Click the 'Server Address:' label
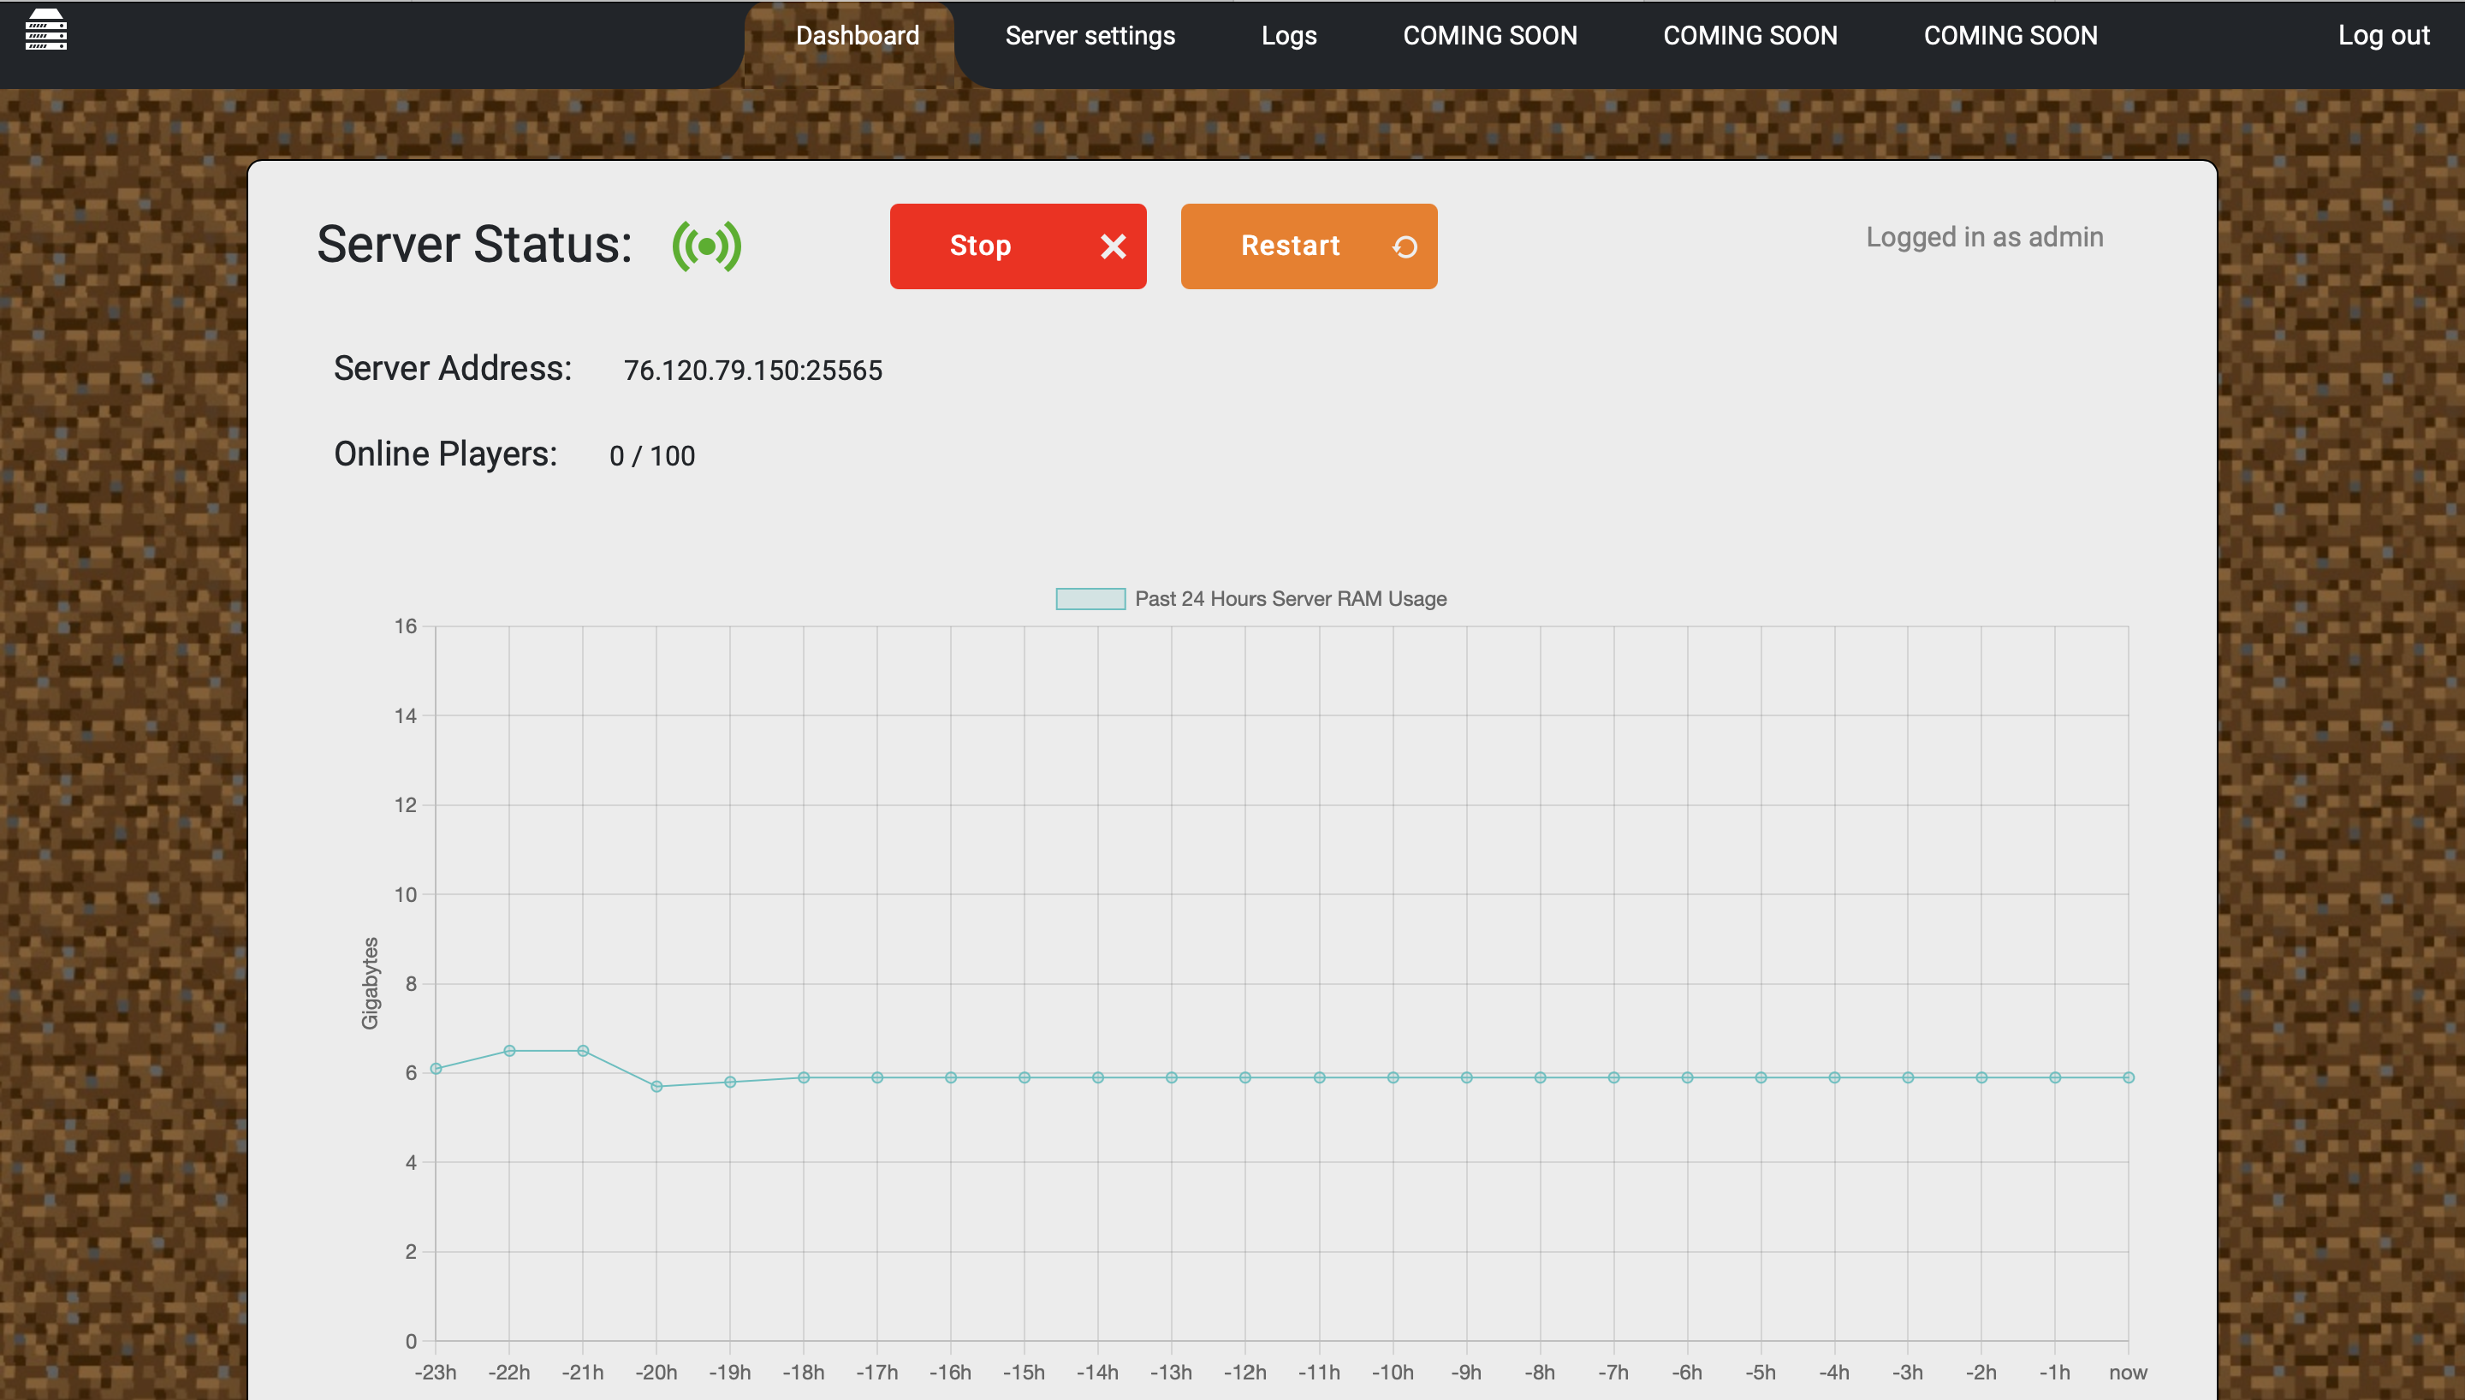Image resolution: width=2465 pixels, height=1400 pixels. point(452,369)
